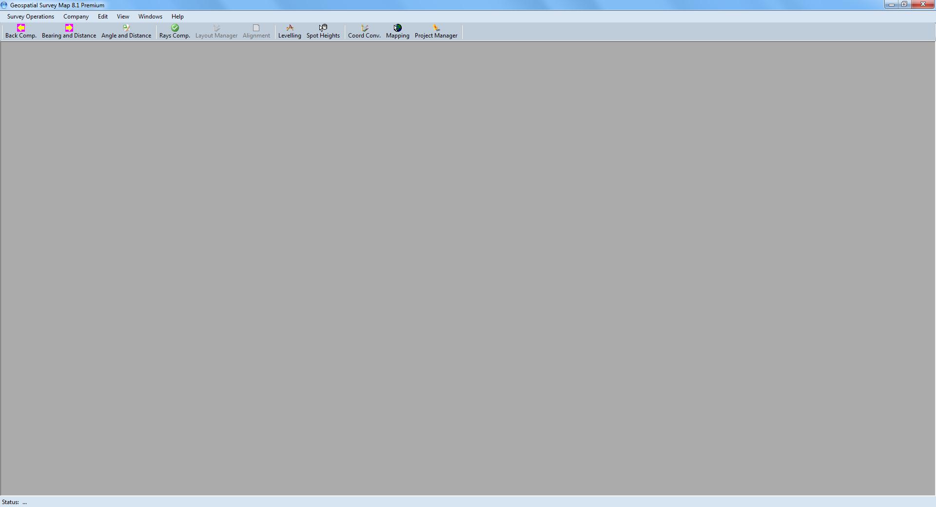The image size is (936, 507).
Task: Launch Bearing and Distance computation
Action: pos(69,32)
